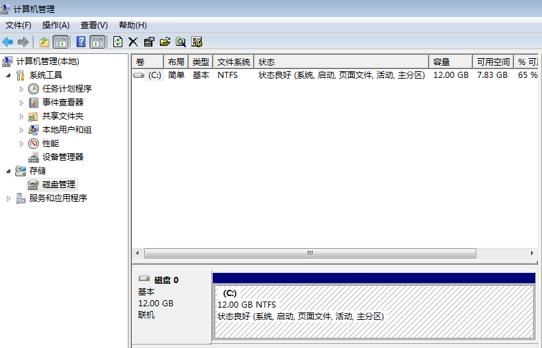
Task: Toggle the Show/Hide console tree icon
Action: tap(61, 42)
